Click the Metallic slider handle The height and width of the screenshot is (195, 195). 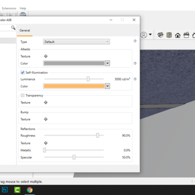(x=44, y=150)
